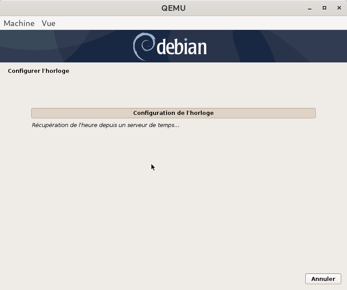Open the Machine menu

point(19,23)
